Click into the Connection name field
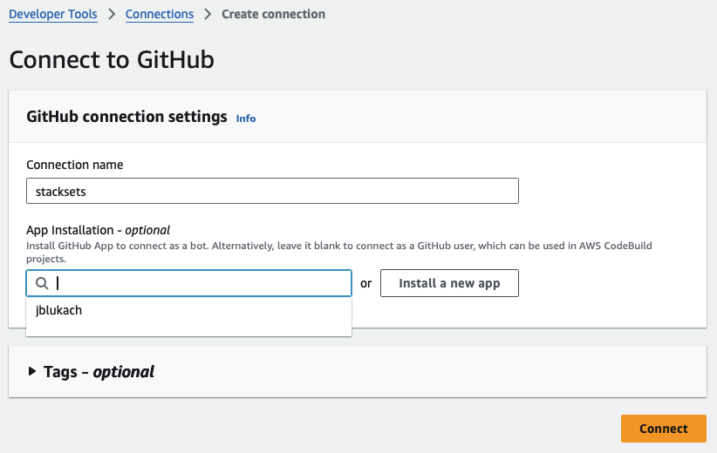Viewport: 717px width, 453px height. pyautogui.click(x=272, y=191)
